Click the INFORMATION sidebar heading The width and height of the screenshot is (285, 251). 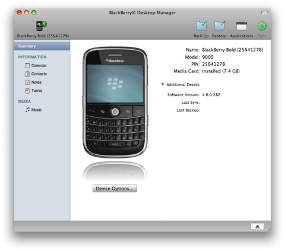coord(33,57)
